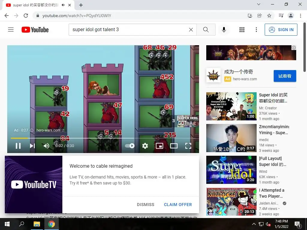
Task: Open the ad info icon next to Ad 0:27
Action: [x=32, y=130]
